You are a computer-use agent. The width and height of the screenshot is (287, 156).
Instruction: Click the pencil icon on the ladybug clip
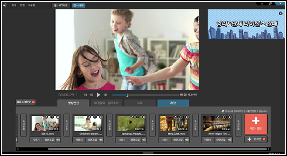(132, 117)
